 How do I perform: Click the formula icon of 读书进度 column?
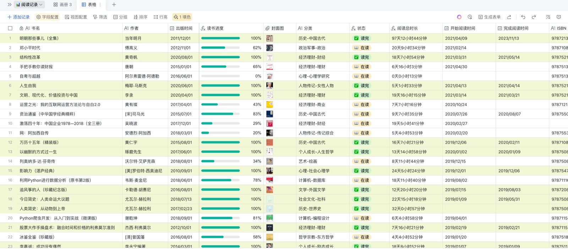[203, 28]
